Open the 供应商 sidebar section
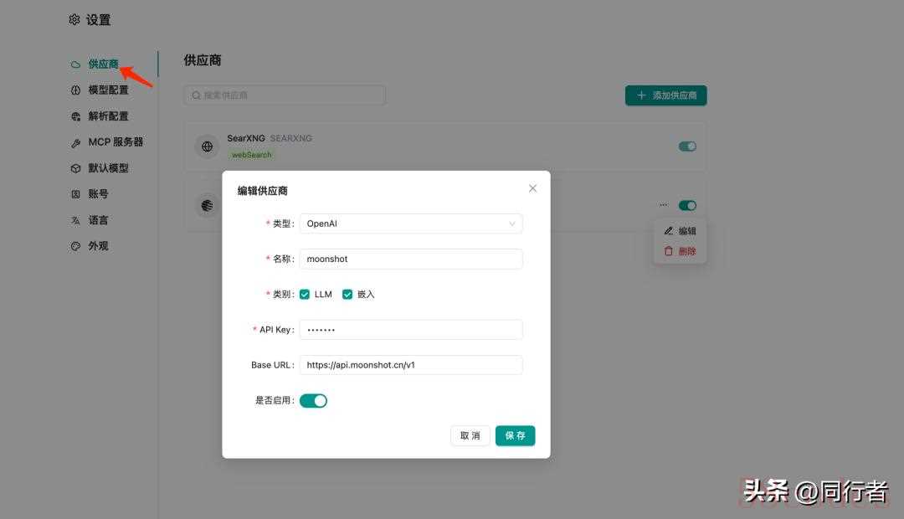 (103, 64)
